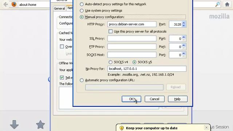Image resolution: width=233 pixels, height=131 pixels.
Task: Select Auto-detect proxy settings for this network
Action: (x=82, y=4)
